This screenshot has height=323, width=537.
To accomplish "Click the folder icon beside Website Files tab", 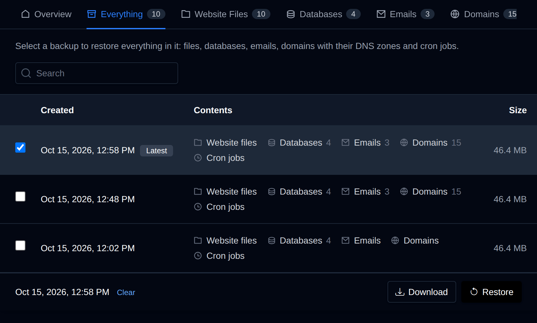I will [186, 14].
